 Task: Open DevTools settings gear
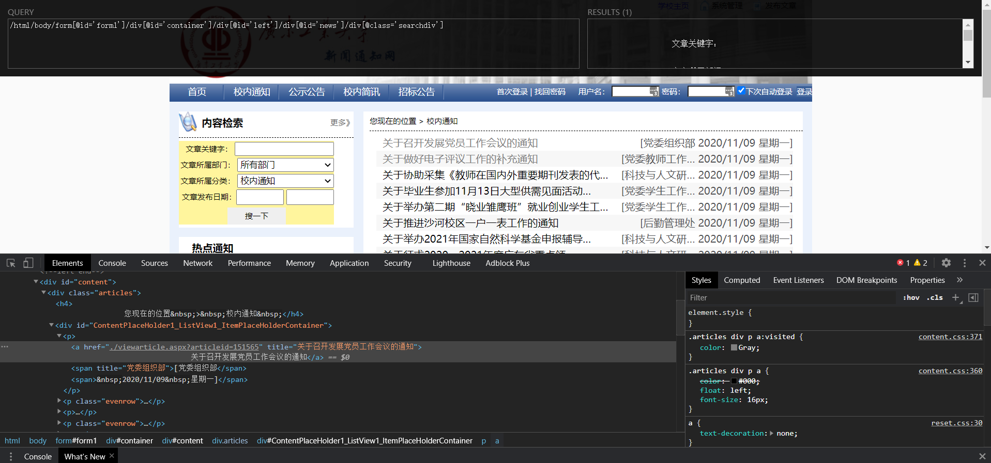pyautogui.click(x=946, y=263)
